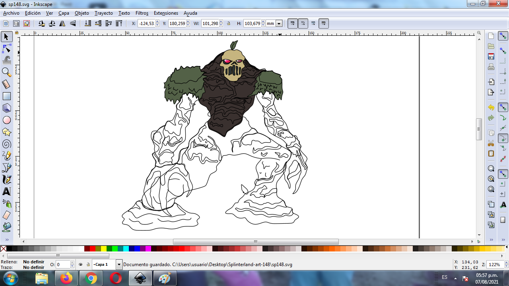Click the Save document icon
Screen dimensions: 509x286
[491, 56]
